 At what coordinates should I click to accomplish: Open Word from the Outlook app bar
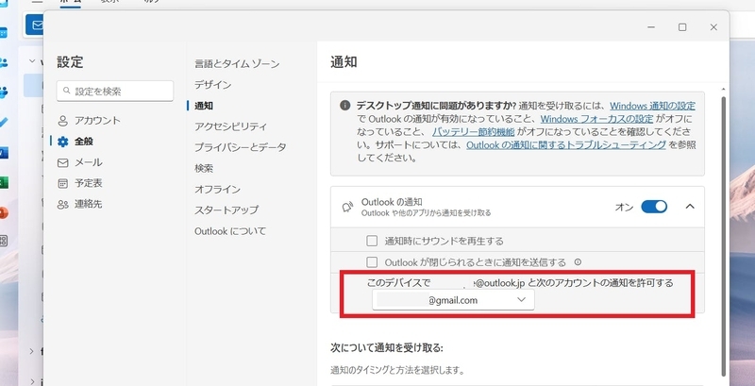4,153
